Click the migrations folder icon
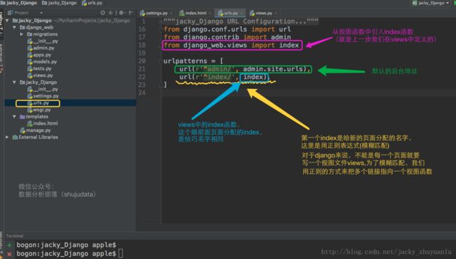This screenshot has height=259, width=456. pyautogui.click(x=29, y=34)
